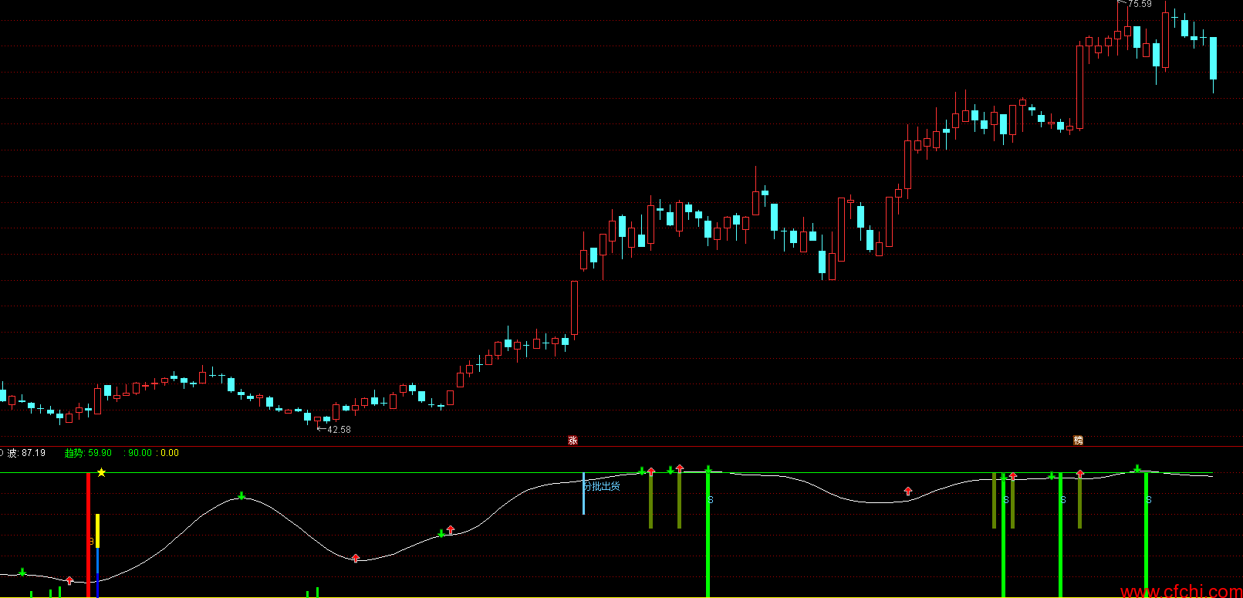The height and width of the screenshot is (598, 1243).
Task: Click the 75.59 high price label
Action: coord(1140,5)
